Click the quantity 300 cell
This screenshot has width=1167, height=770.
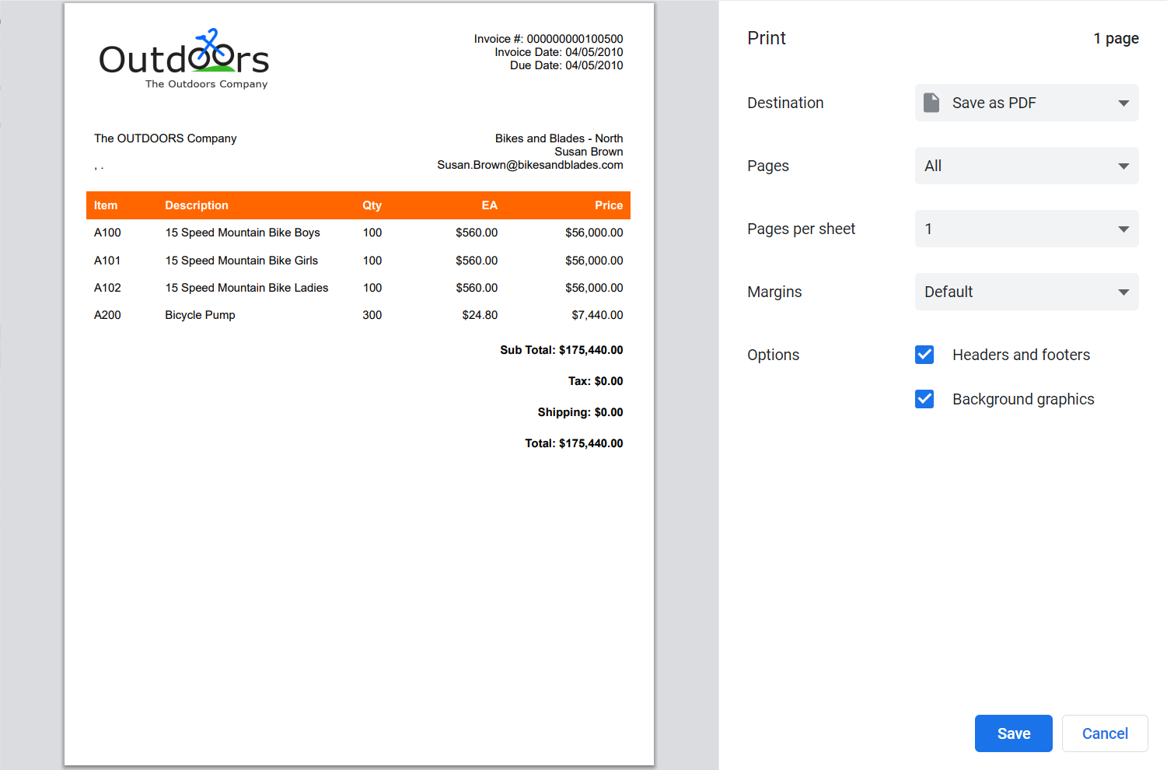[x=372, y=315]
